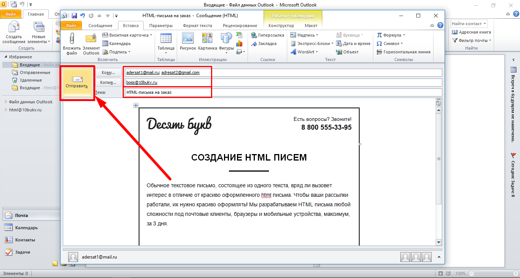Viewport: 520px width, 278px height.
Task: Click the SmartArt icon in Иллюстрации
Action: [239, 35]
